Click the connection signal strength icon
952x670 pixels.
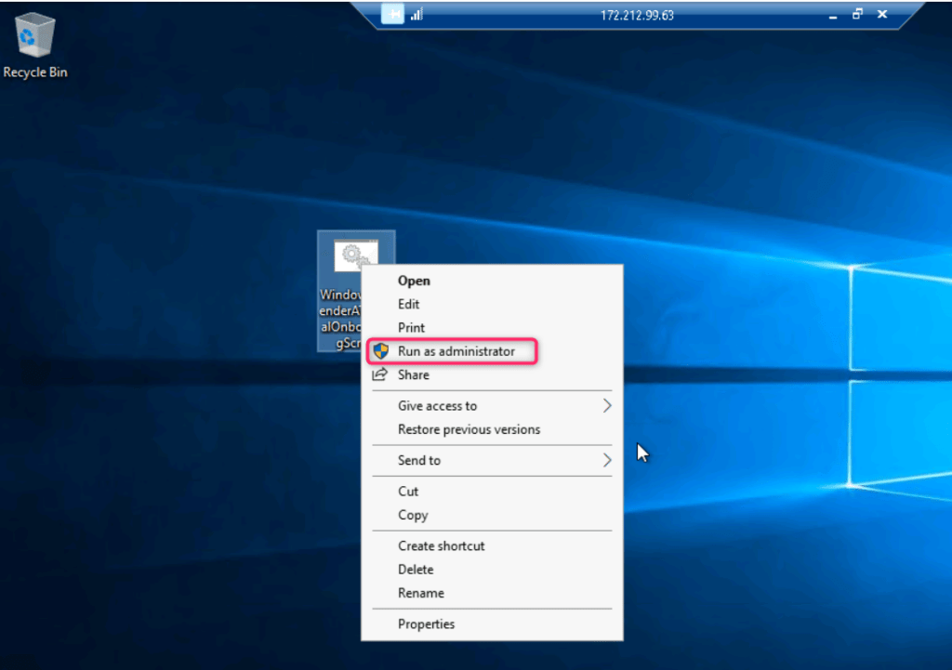pos(416,15)
